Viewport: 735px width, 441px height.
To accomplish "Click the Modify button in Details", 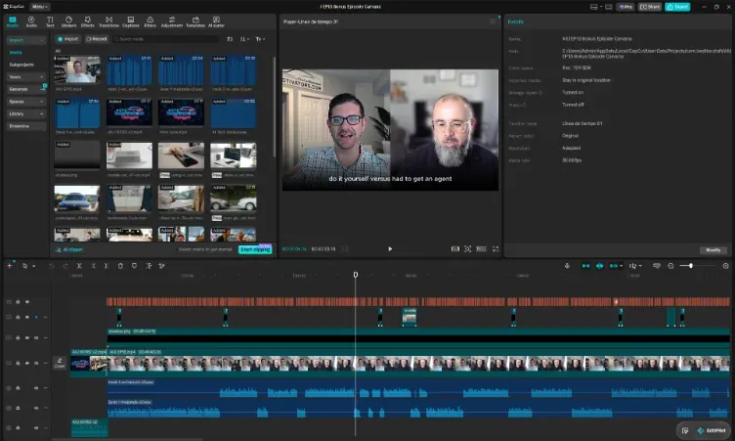I will pos(713,250).
